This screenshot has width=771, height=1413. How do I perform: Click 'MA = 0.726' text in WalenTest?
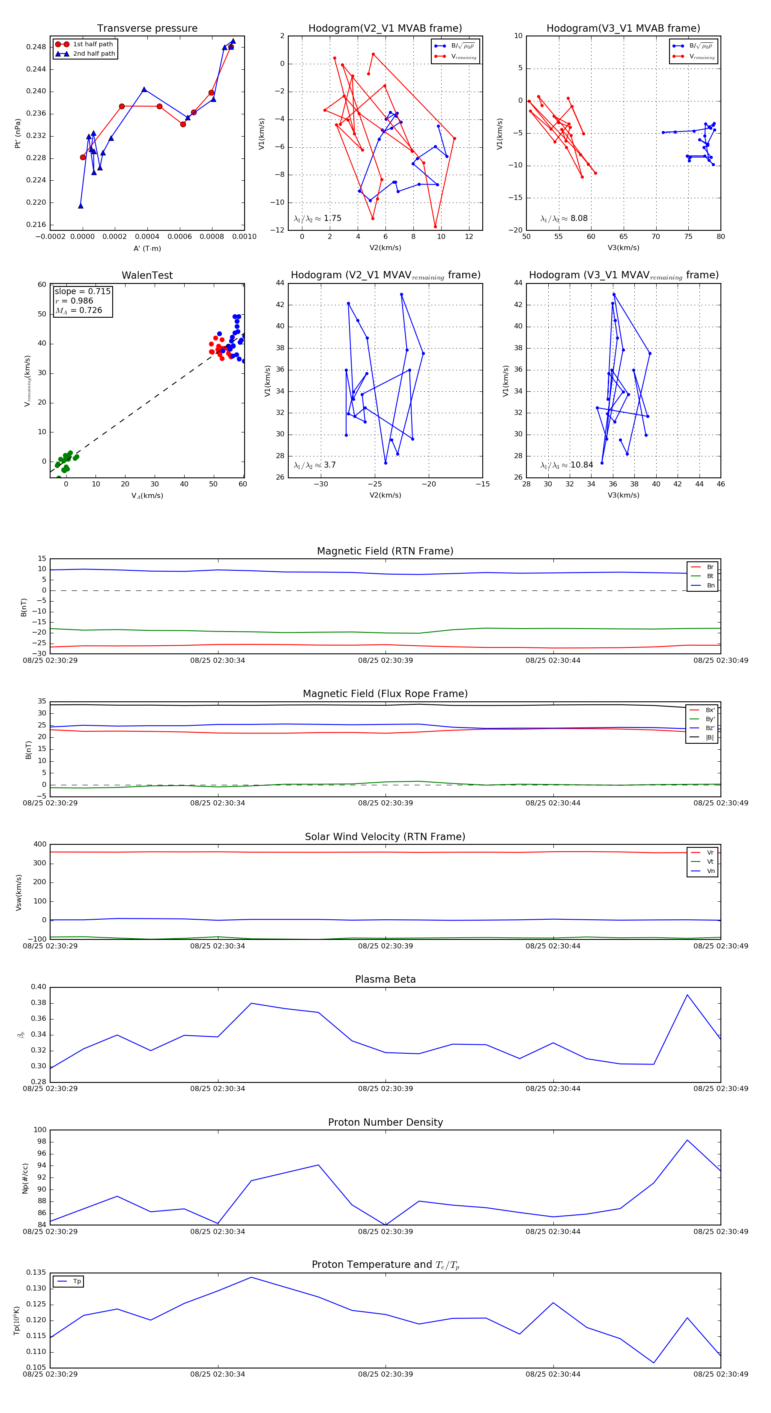[x=78, y=310]
